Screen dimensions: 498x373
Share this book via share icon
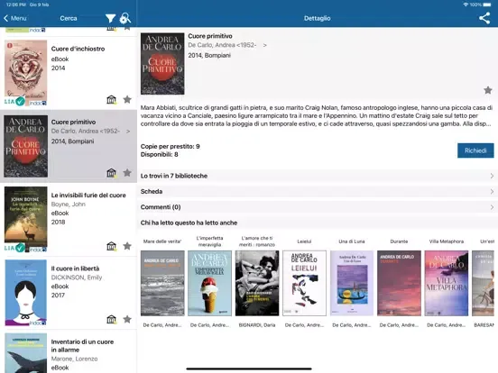coord(484,18)
